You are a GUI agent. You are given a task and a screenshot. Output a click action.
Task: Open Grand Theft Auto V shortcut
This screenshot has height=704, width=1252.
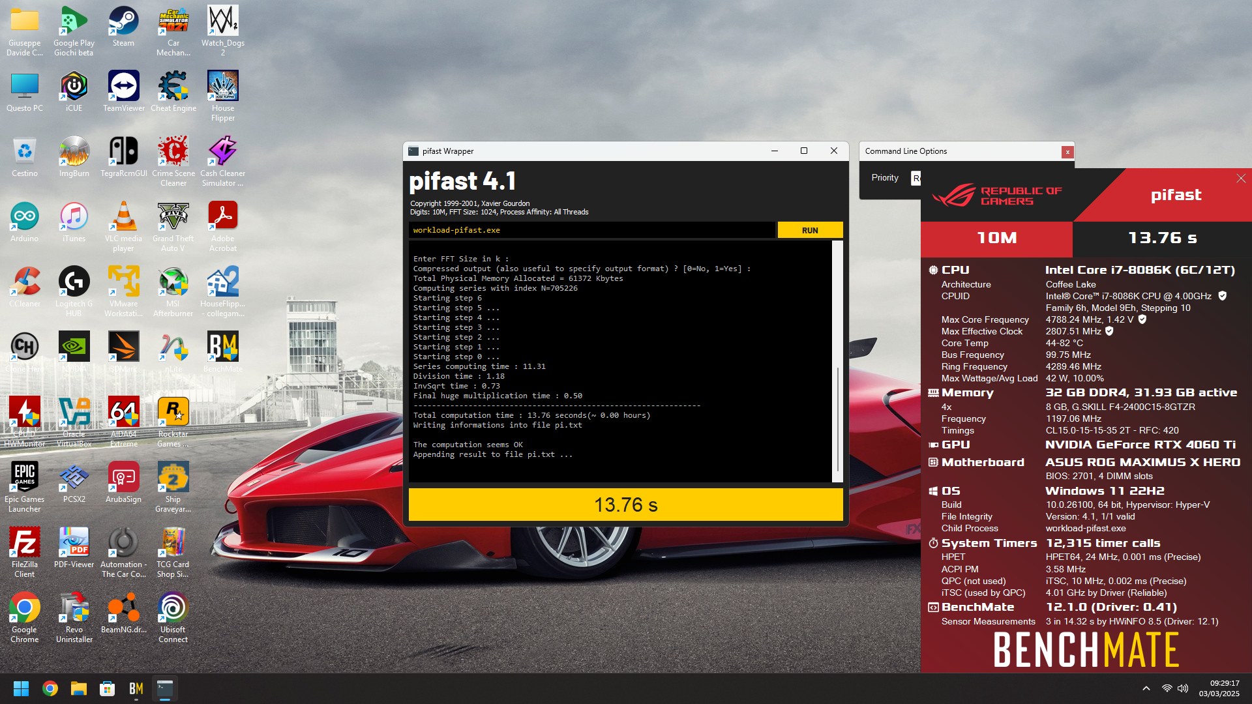(173, 227)
